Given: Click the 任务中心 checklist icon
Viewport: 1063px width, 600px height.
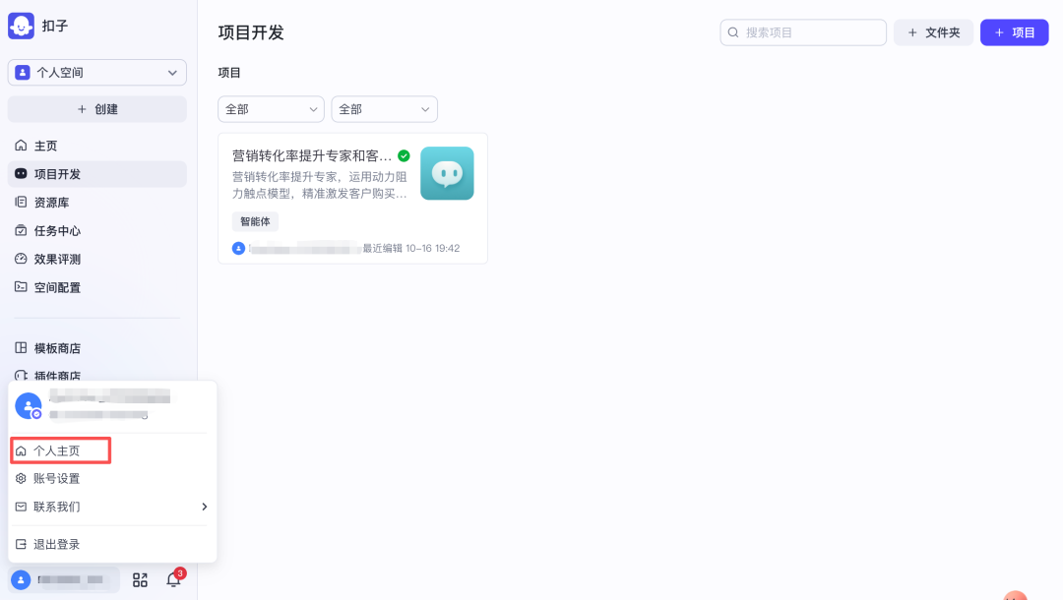Looking at the screenshot, I should (x=21, y=230).
